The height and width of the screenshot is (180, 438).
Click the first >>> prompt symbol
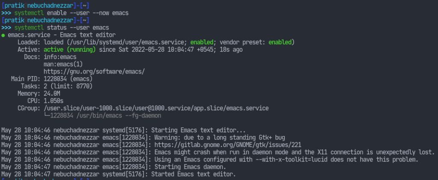coord(6,13)
